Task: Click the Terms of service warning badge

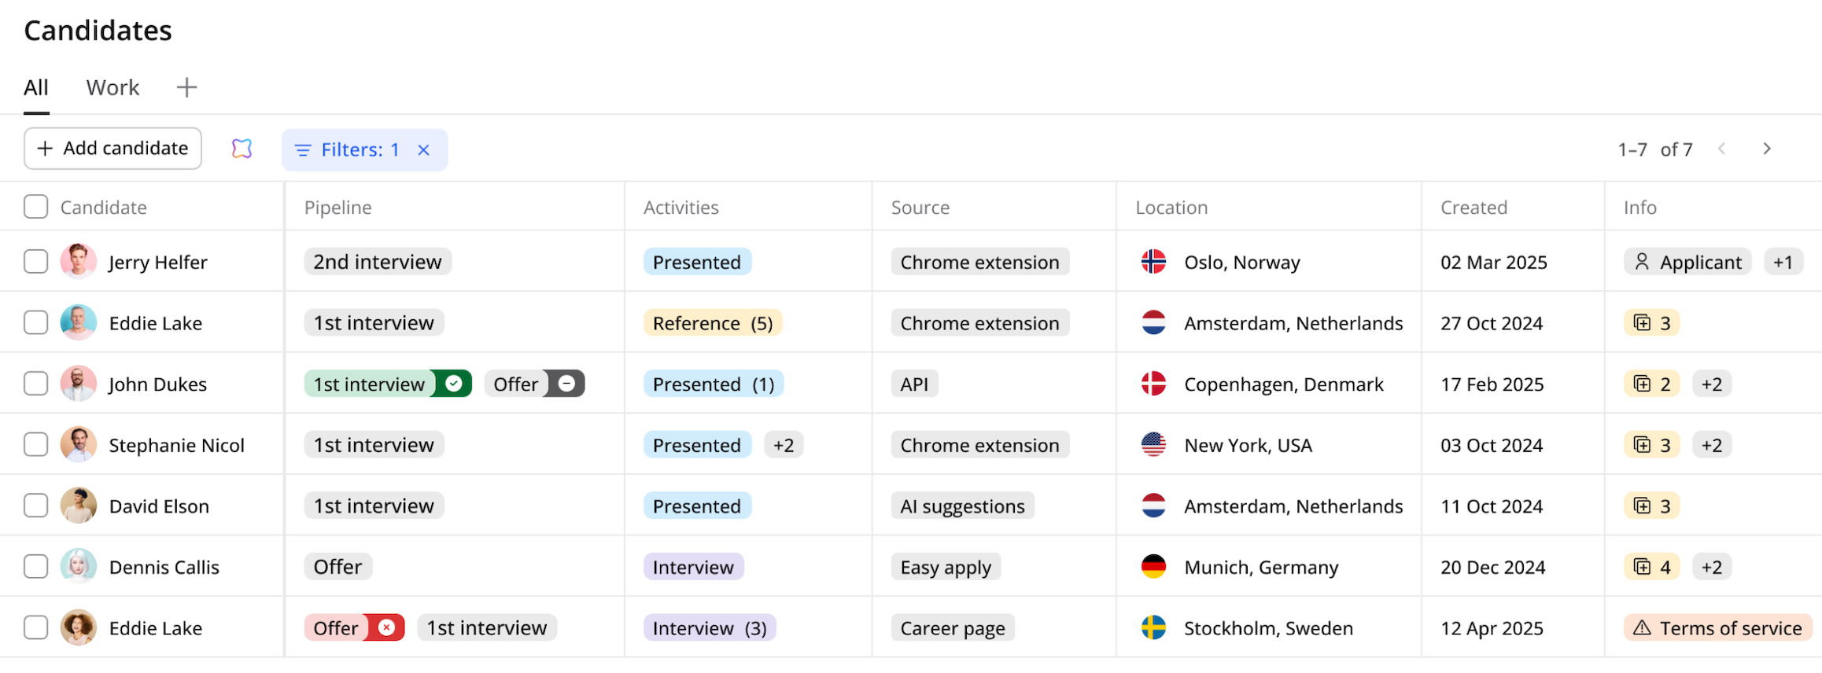Action: tap(1718, 627)
